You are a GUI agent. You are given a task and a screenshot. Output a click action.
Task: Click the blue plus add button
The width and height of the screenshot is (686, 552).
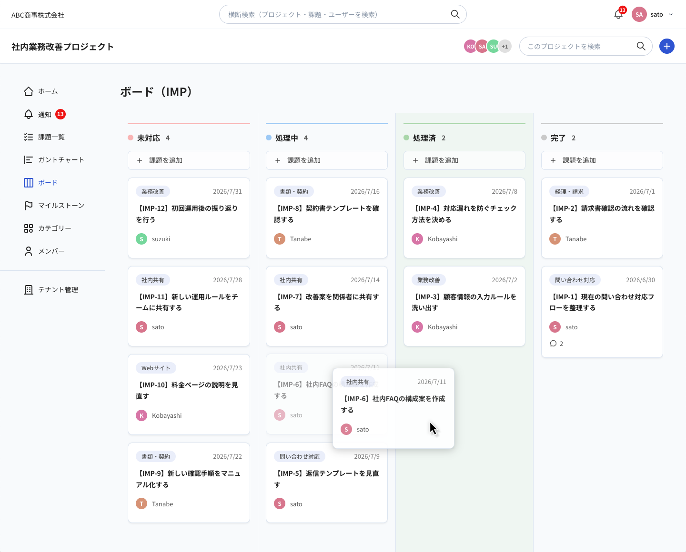click(x=667, y=46)
